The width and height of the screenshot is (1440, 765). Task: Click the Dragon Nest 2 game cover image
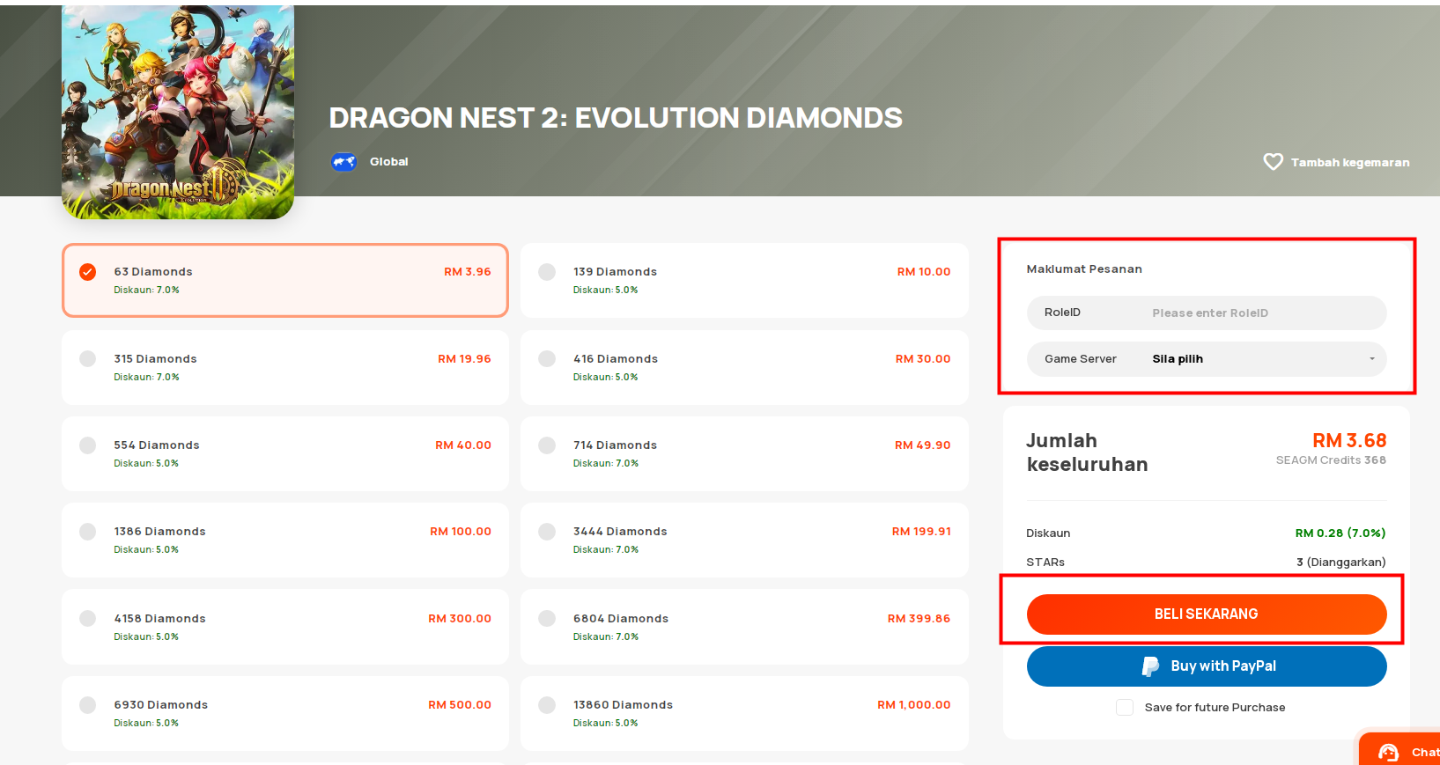[x=178, y=112]
